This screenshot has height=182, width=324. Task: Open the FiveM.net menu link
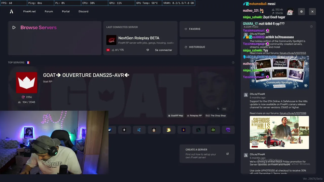coord(29,11)
